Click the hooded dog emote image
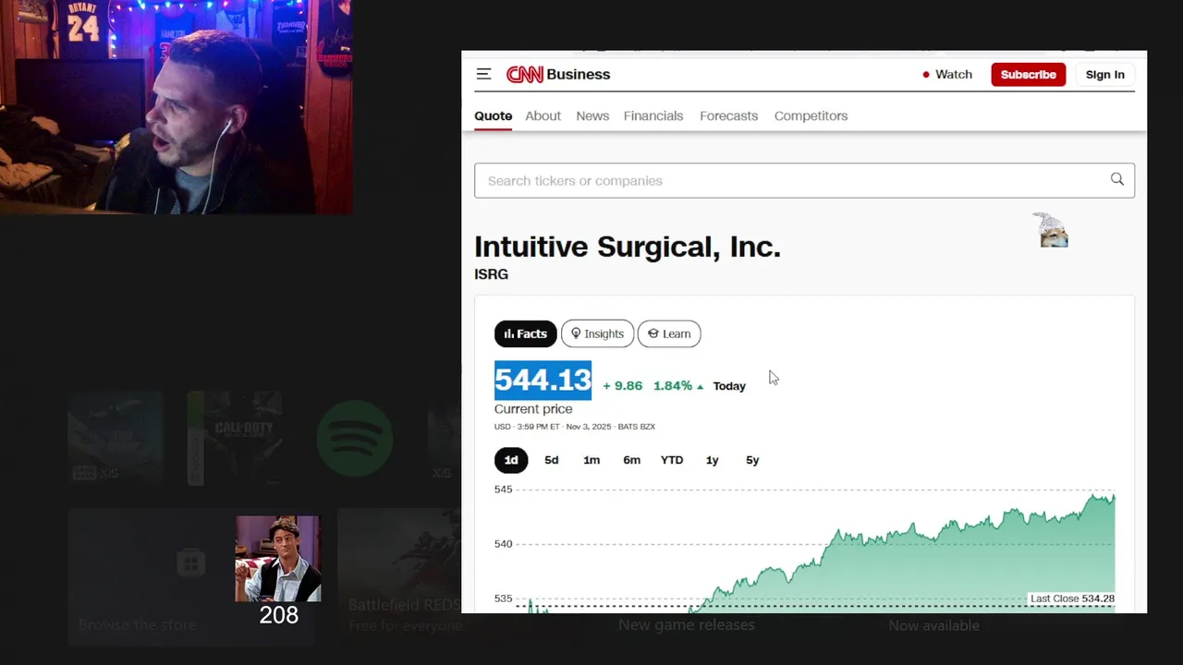Viewport: 1183px width, 665px height. [x=1051, y=231]
